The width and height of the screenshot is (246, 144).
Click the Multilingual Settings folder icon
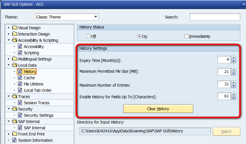point(15,59)
